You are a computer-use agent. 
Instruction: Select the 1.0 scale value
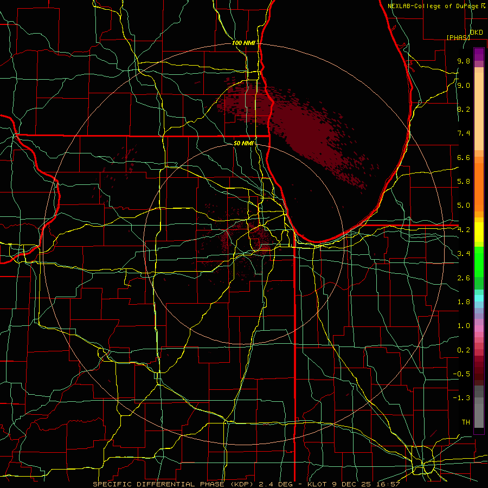[x=464, y=326]
